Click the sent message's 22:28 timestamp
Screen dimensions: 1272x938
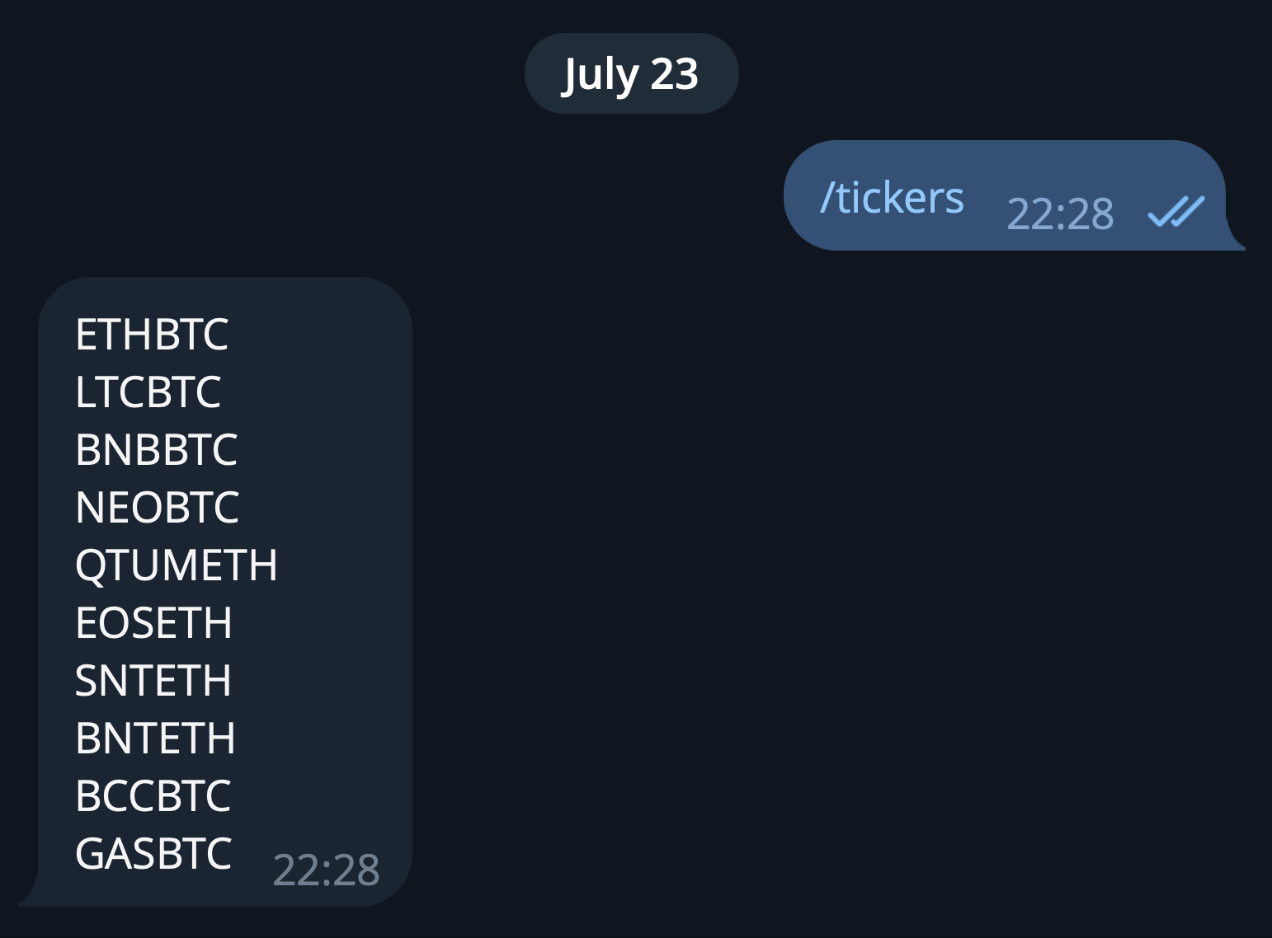[x=1060, y=214]
